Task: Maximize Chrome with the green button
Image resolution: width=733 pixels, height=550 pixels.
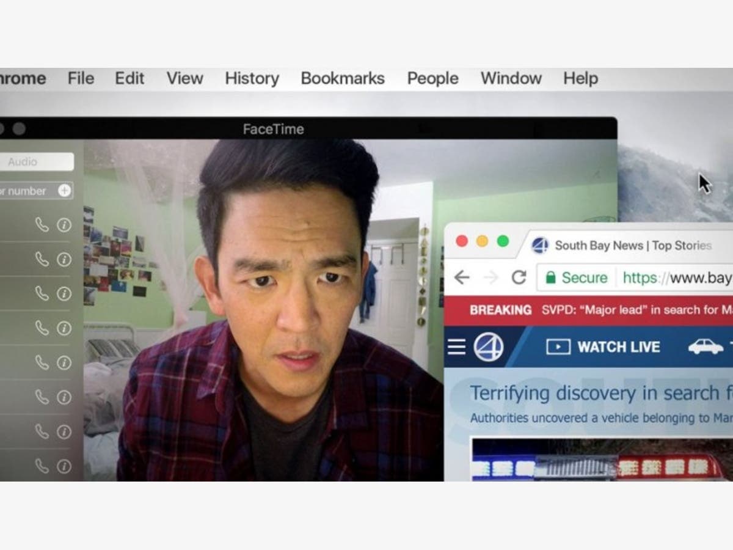Action: pyautogui.click(x=503, y=241)
